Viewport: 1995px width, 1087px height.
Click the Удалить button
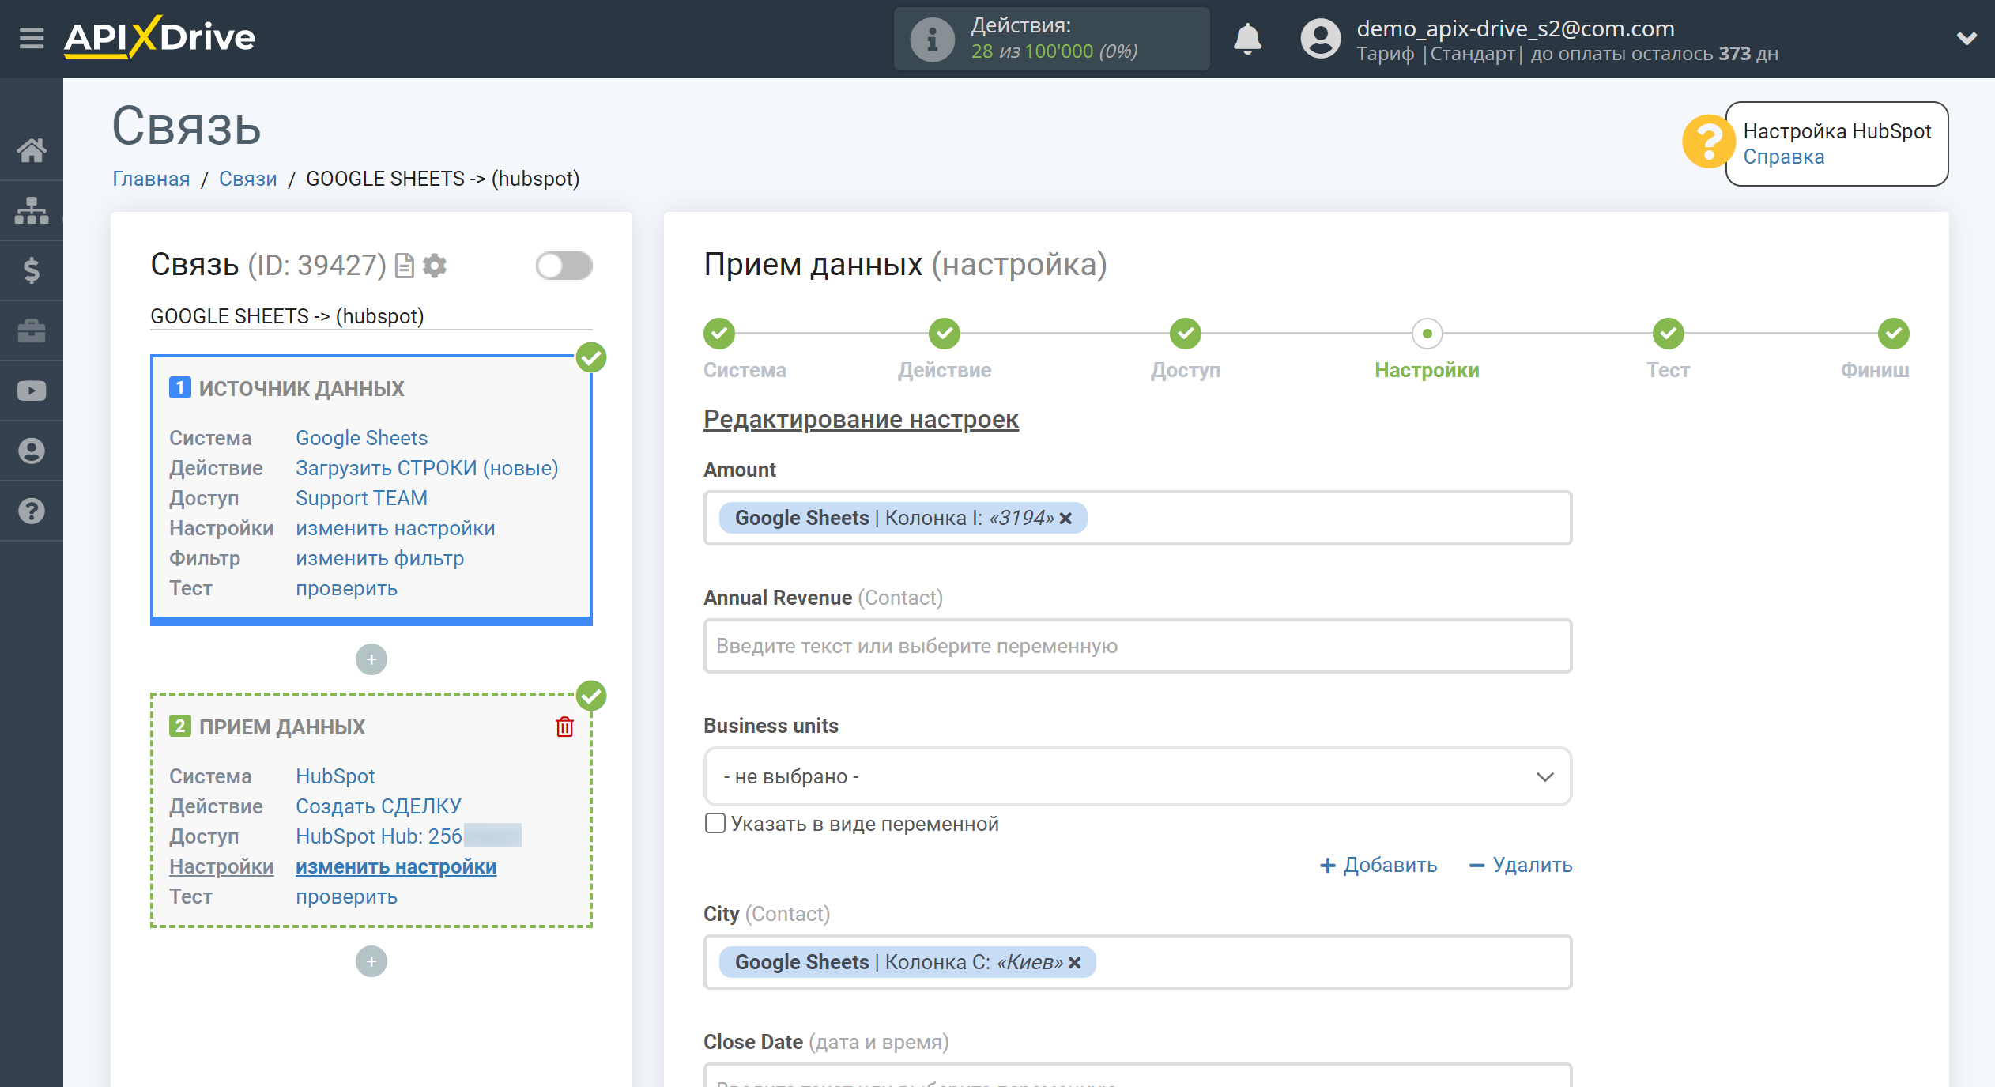click(1521, 865)
